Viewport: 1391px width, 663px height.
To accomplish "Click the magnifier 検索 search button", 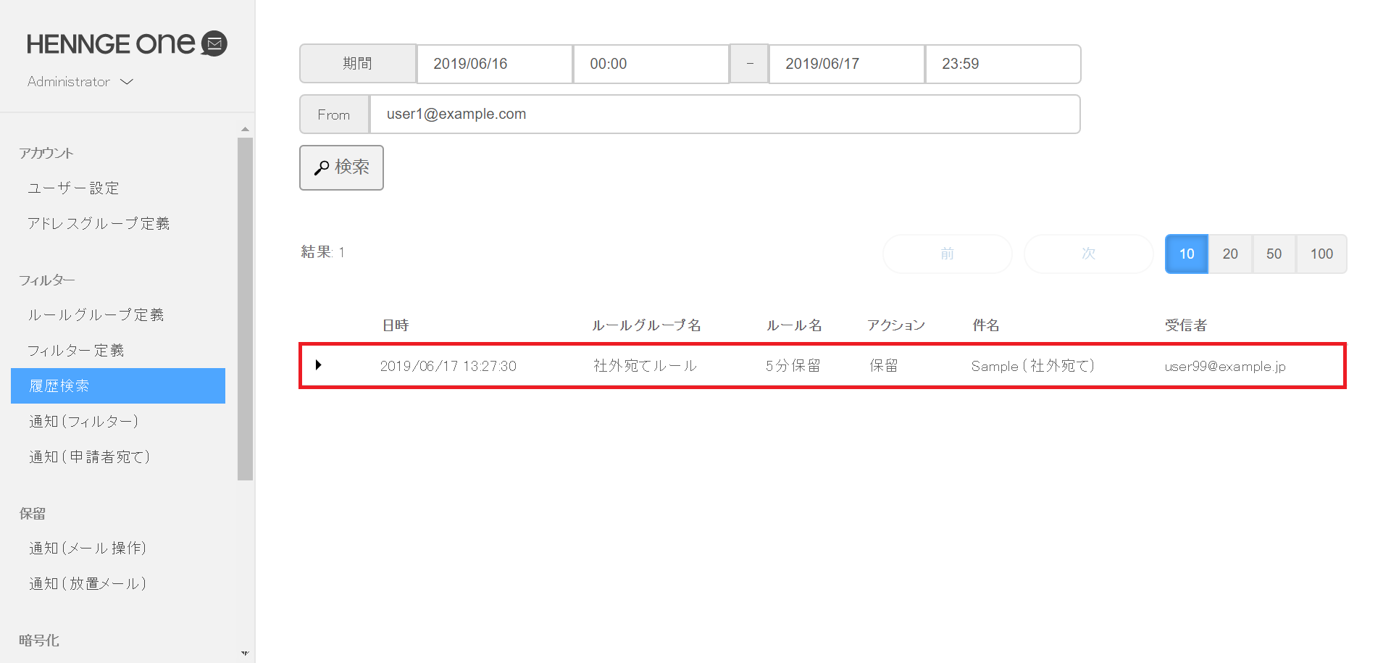I will [341, 167].
